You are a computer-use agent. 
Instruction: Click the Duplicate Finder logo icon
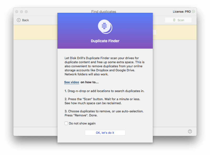105,27
